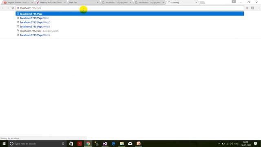Show hidden system tray icons

[x=219, y=143]
